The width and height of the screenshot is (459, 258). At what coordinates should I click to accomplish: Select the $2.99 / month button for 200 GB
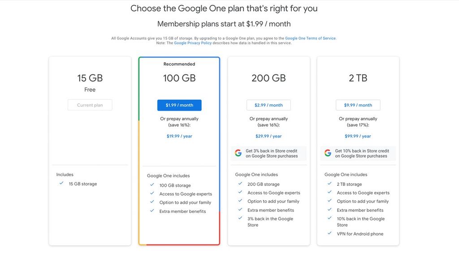coord(268,105)
